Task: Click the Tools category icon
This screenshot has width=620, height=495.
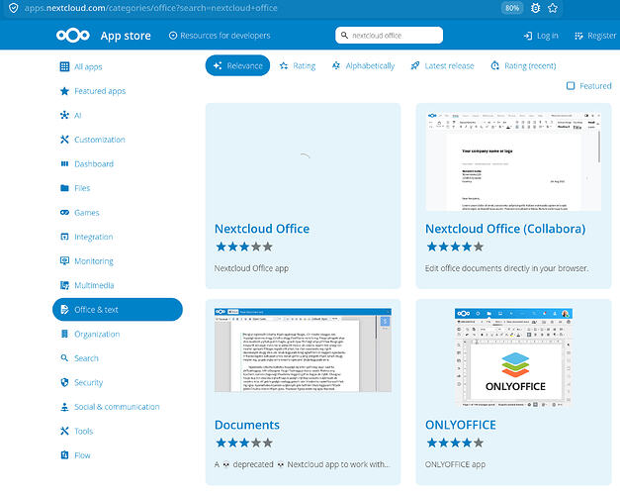Action: point(64,432)
